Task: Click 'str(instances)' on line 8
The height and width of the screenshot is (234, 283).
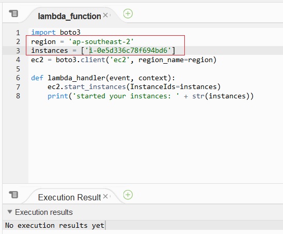Action: coord(221,96)
